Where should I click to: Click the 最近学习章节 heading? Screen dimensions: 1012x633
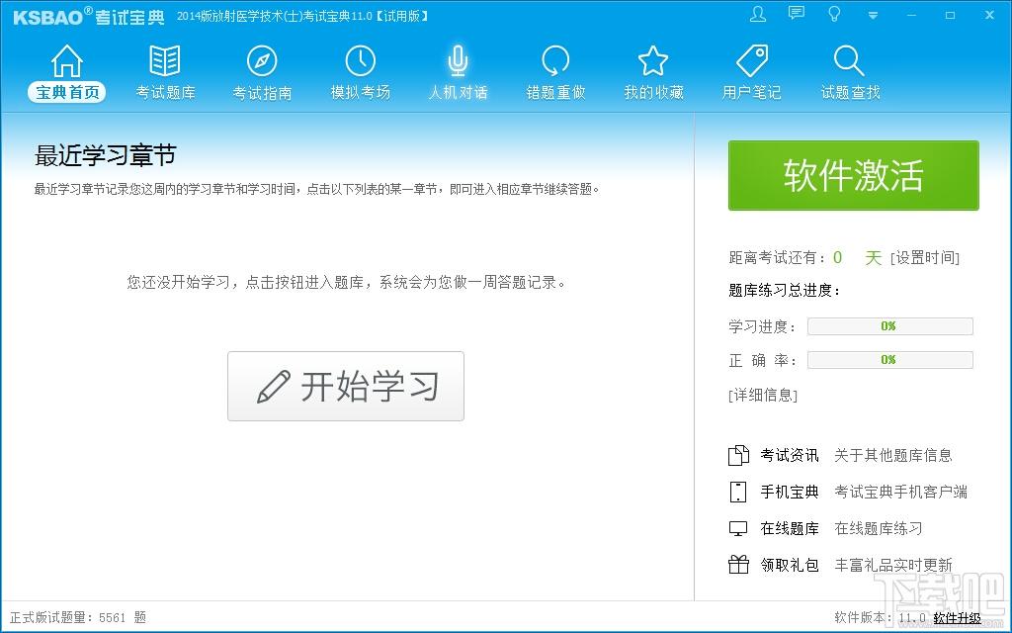pyautogui.click(x=105, y=155)
